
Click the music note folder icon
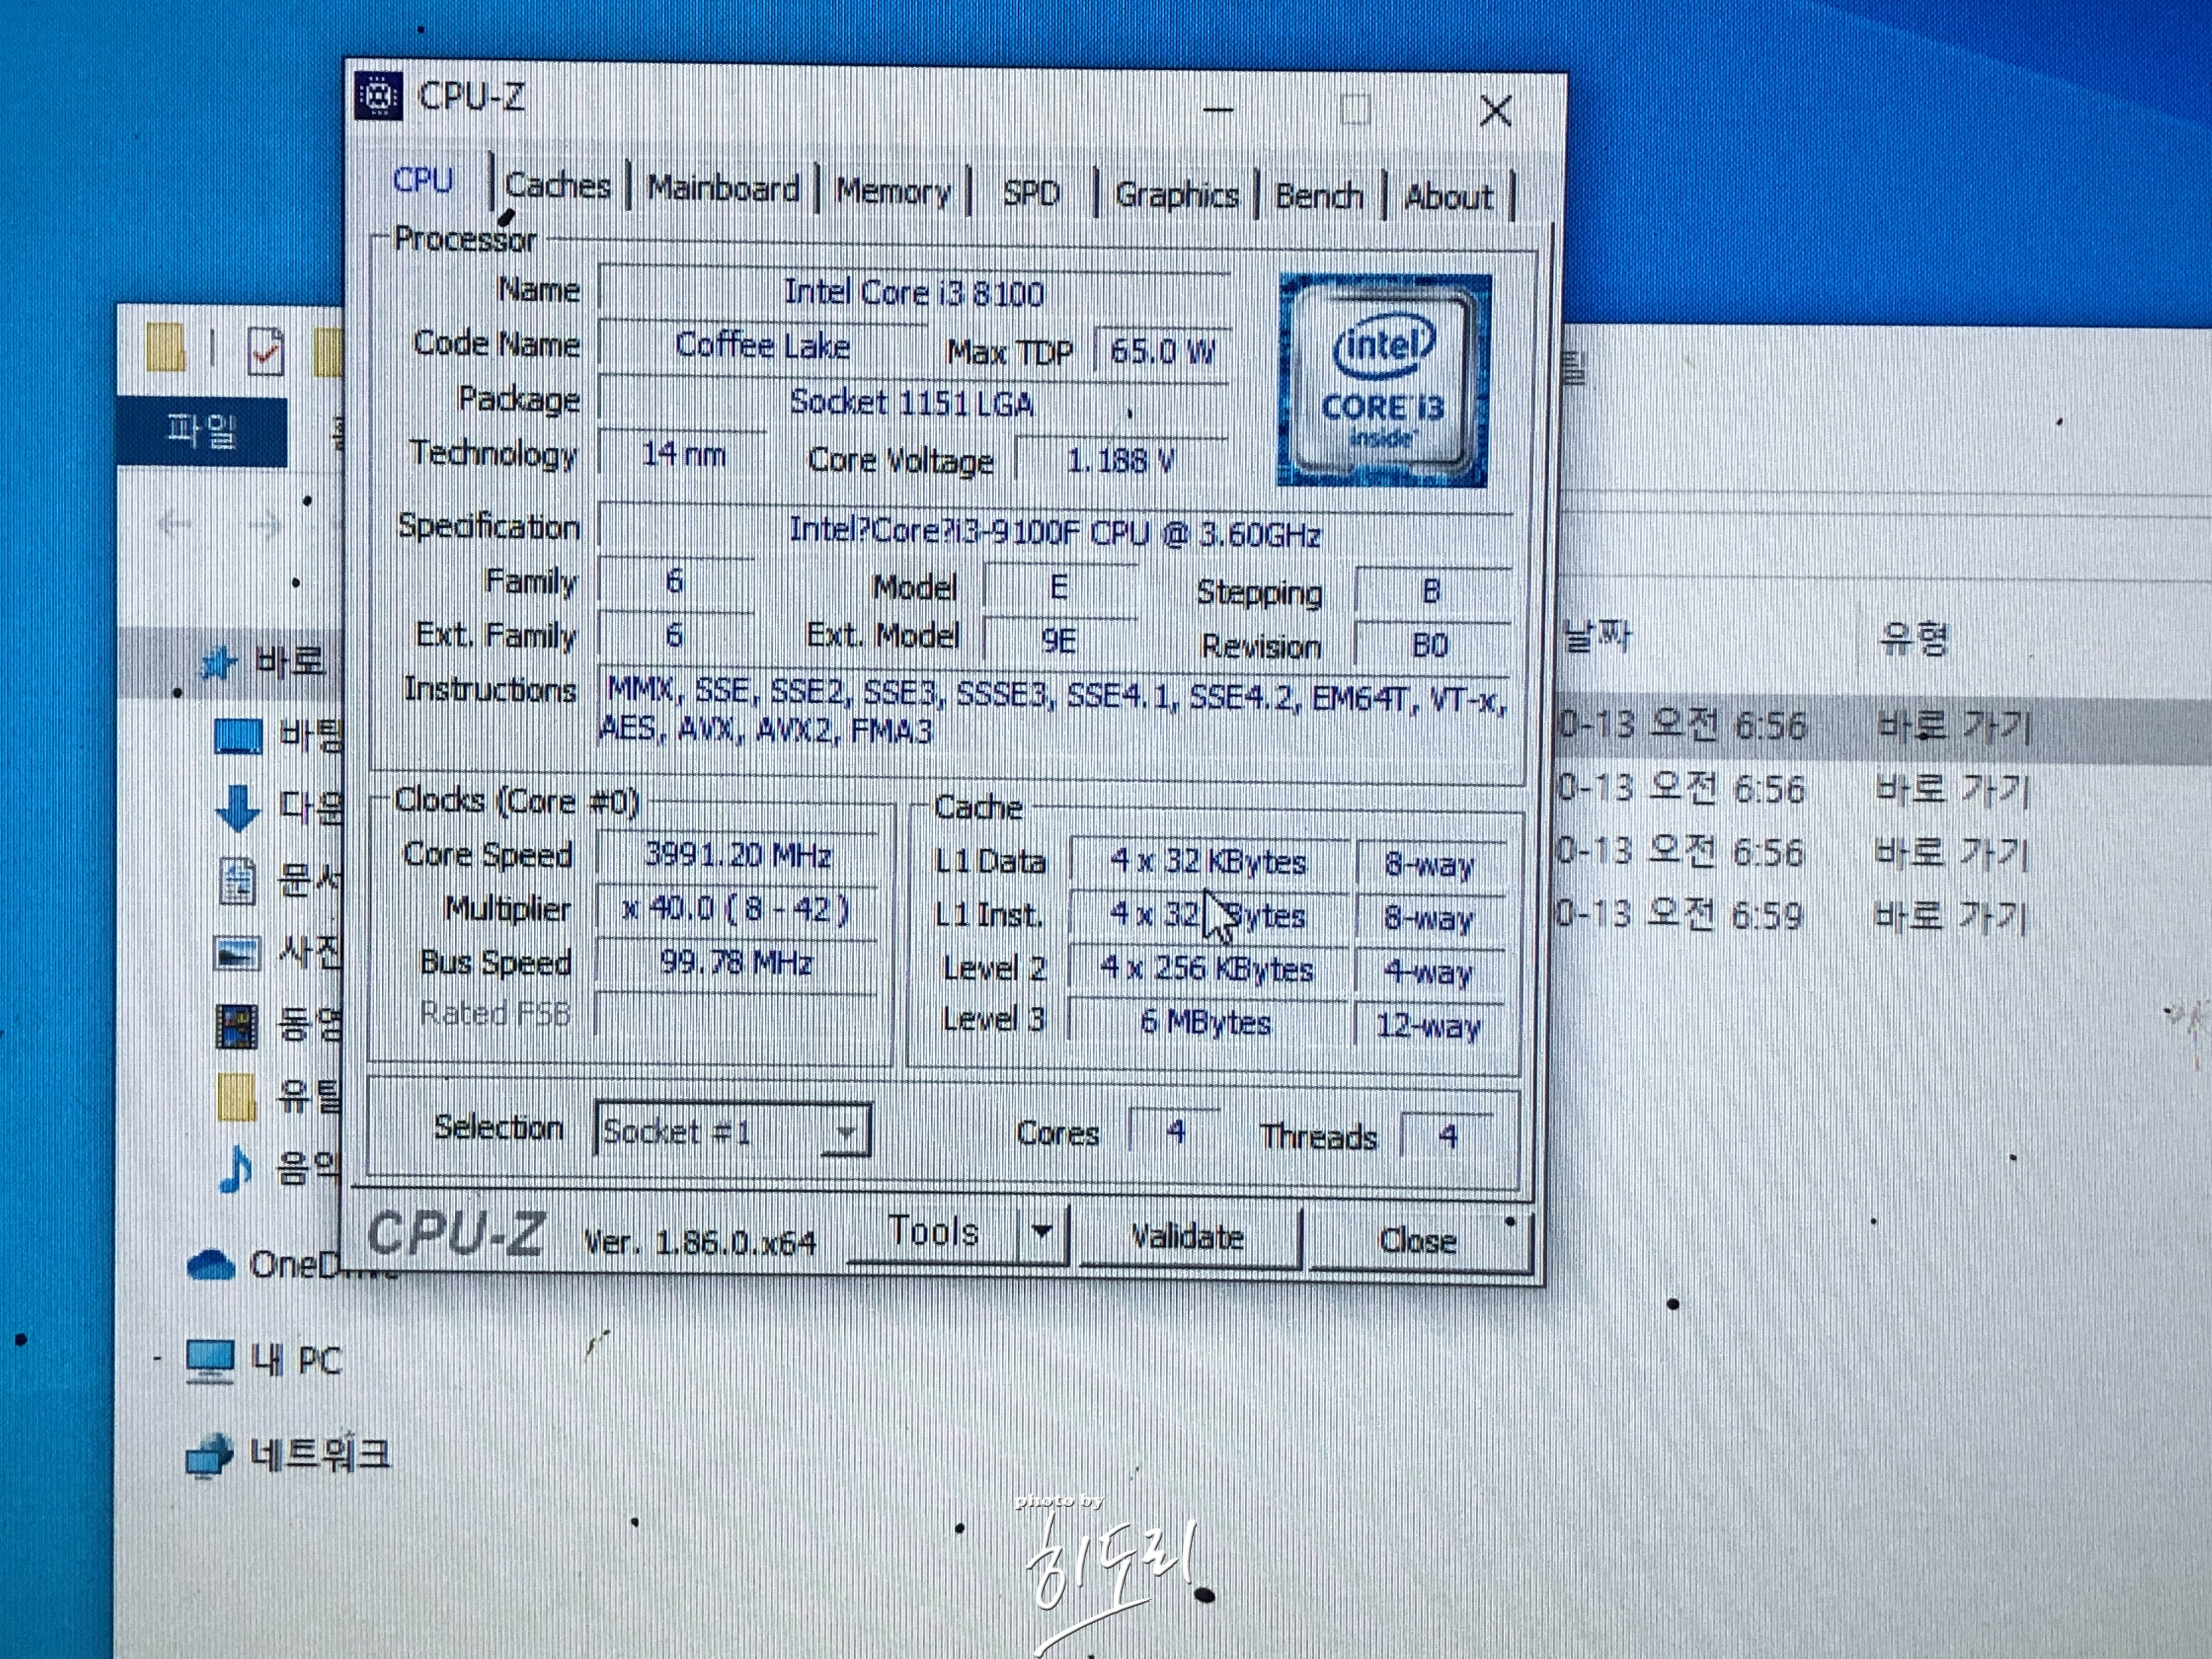pyautogui.click(x=236, y=1168)
